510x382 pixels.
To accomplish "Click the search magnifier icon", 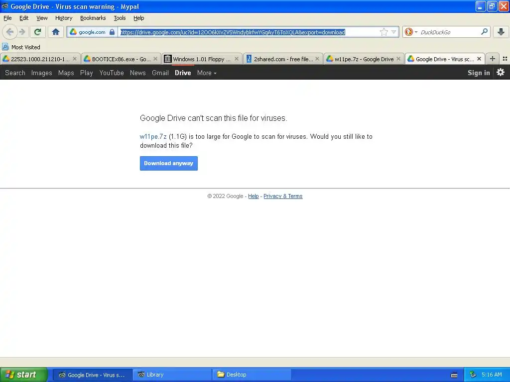I will pyautogui.click(x=484, y=31).
